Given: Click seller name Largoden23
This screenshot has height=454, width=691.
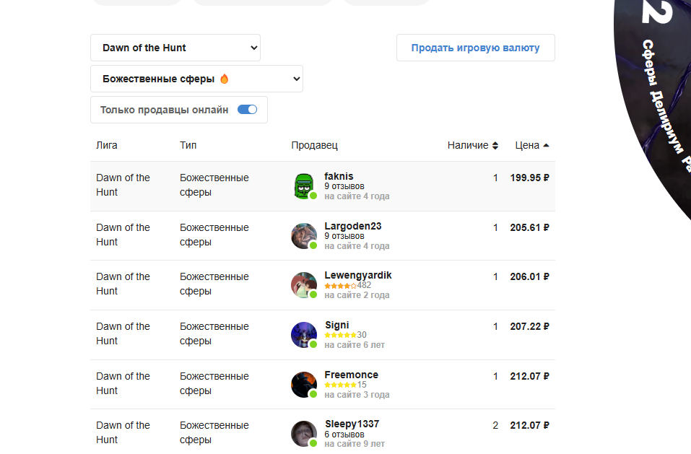Looking at the screenshot, I should [353, 226].
